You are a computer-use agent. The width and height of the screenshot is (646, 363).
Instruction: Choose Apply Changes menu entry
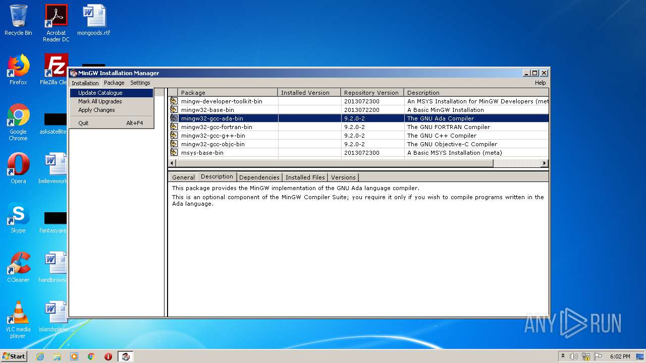click(112, 110)
